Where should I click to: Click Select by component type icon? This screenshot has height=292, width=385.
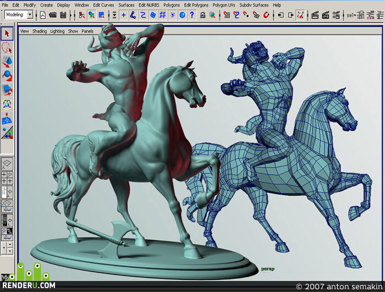pyautogui.click(x=101, y=15)
